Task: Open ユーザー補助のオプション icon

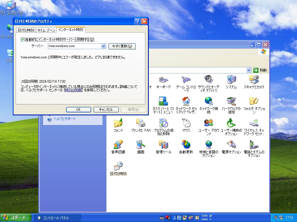Action: (231, 127)
